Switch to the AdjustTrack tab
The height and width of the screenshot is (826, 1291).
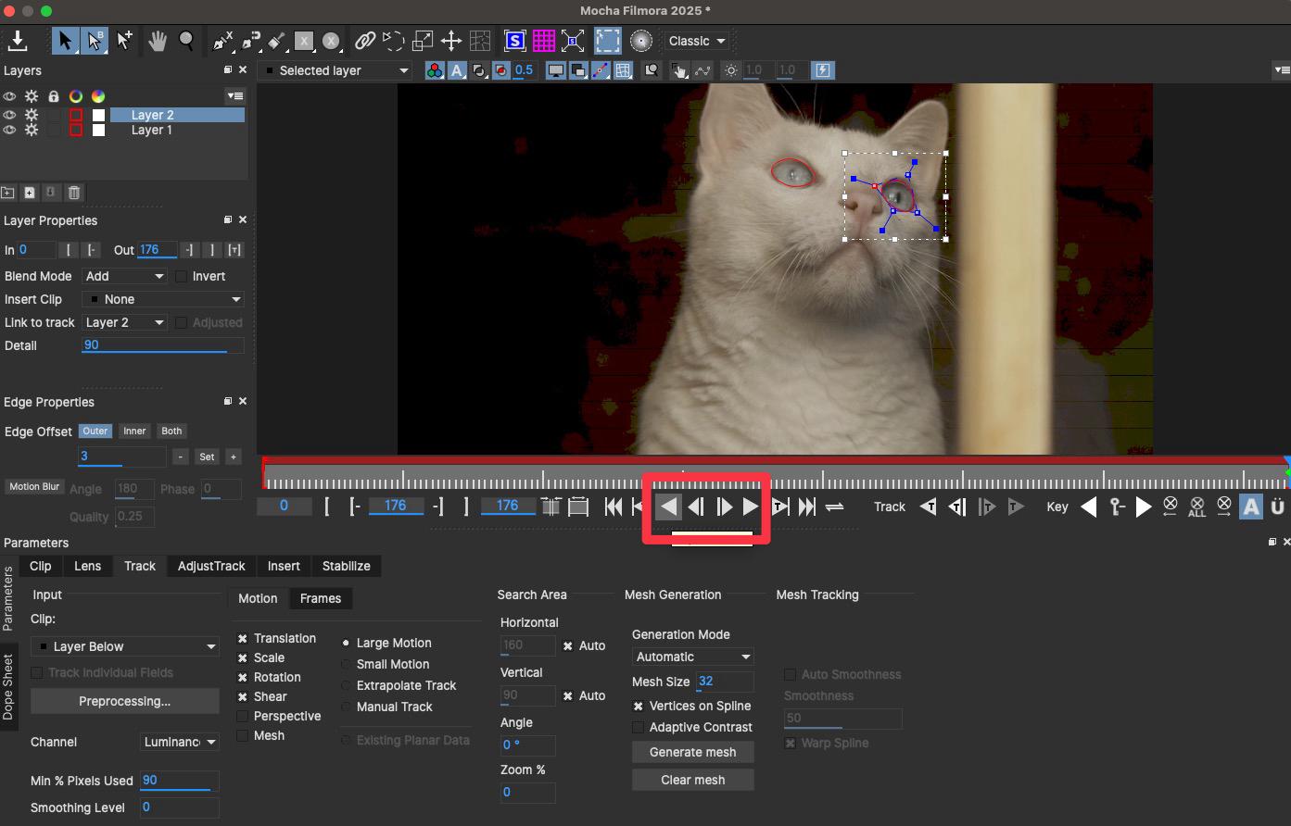pyautogui.click(x=211, y=567)
